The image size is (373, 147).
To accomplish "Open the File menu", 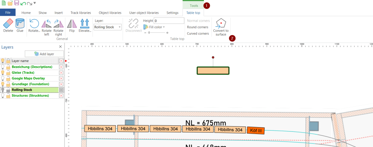I will [8, 13].
